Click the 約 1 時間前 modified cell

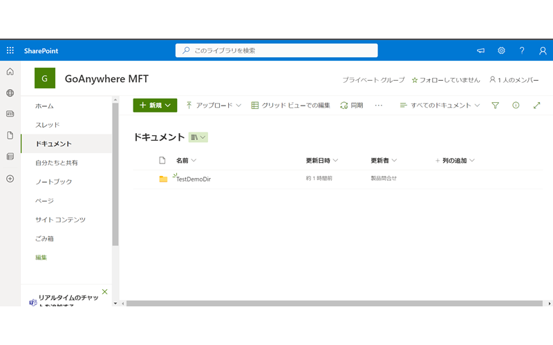click(319, 179)
